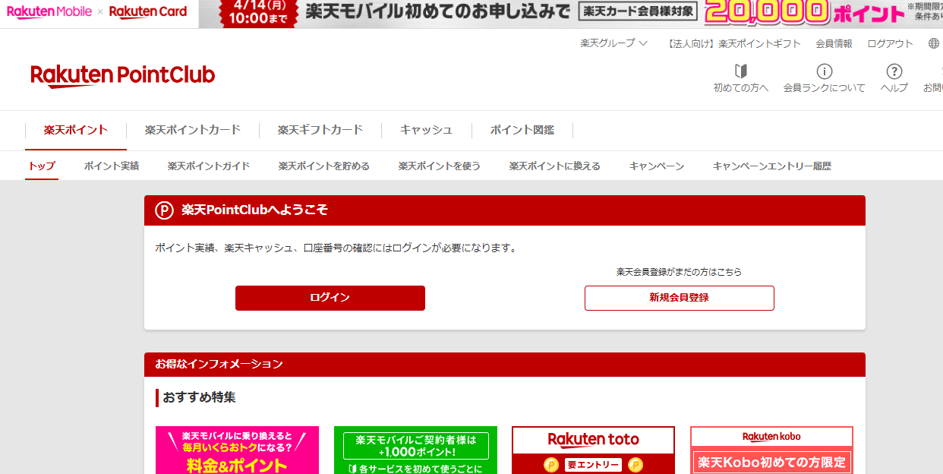The width and height of the screenshot is (943, 474).
Task: Open キャンペーンエントリー履歴 sub-menu
Action: [x=772, y=166]
